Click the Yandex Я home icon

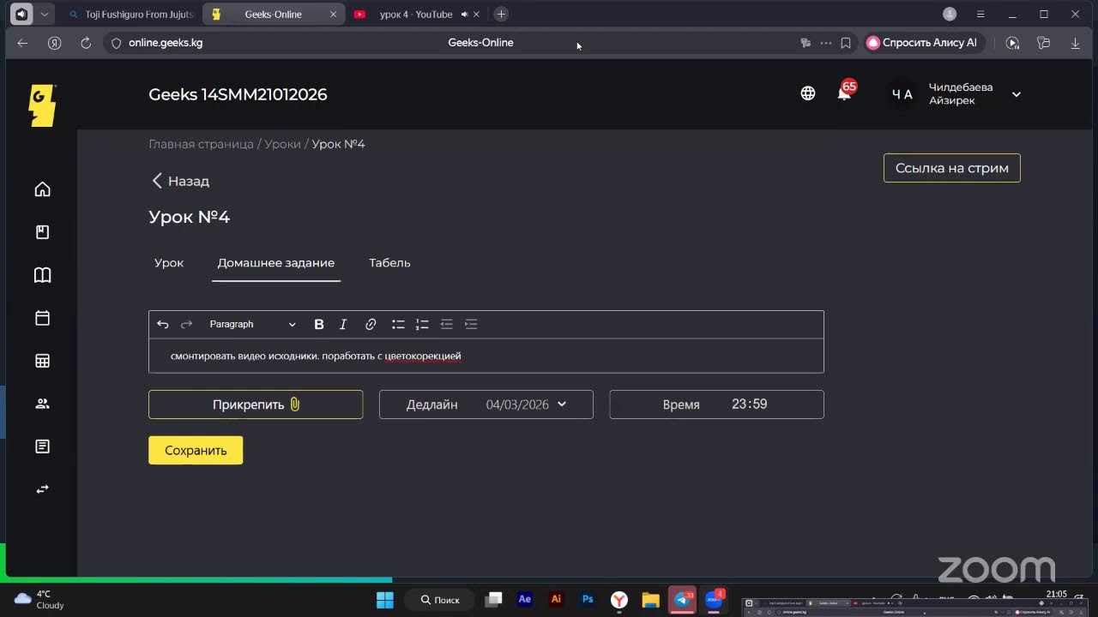[x=54, y=43]
